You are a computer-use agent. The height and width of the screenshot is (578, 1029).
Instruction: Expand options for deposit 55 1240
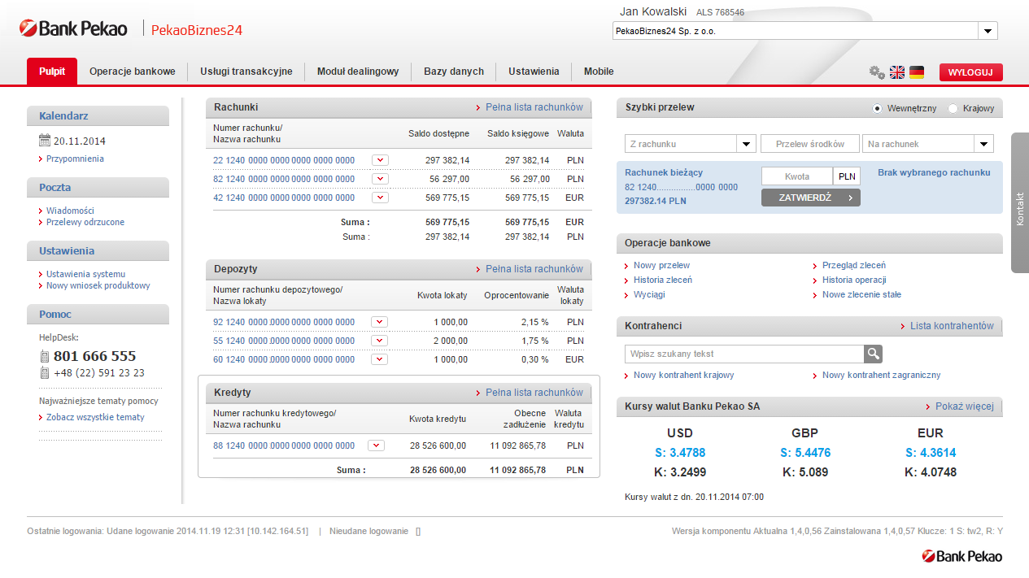tap(380, 341)
